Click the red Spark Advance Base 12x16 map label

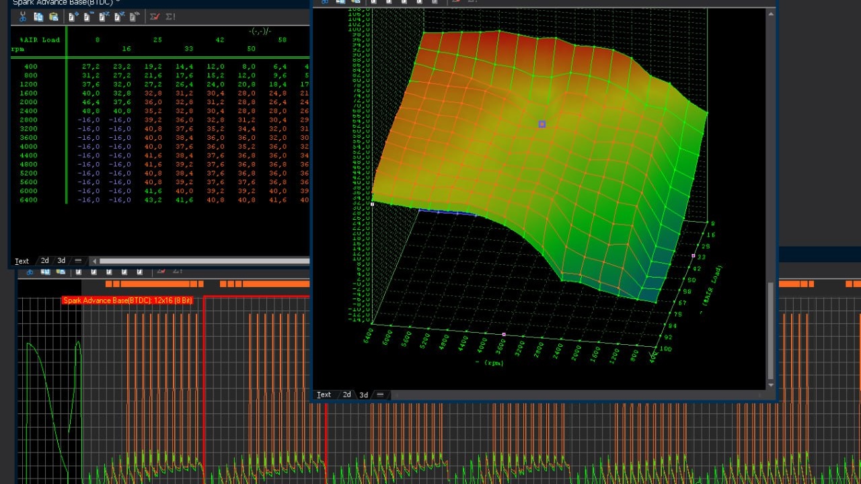coord(128,300)
